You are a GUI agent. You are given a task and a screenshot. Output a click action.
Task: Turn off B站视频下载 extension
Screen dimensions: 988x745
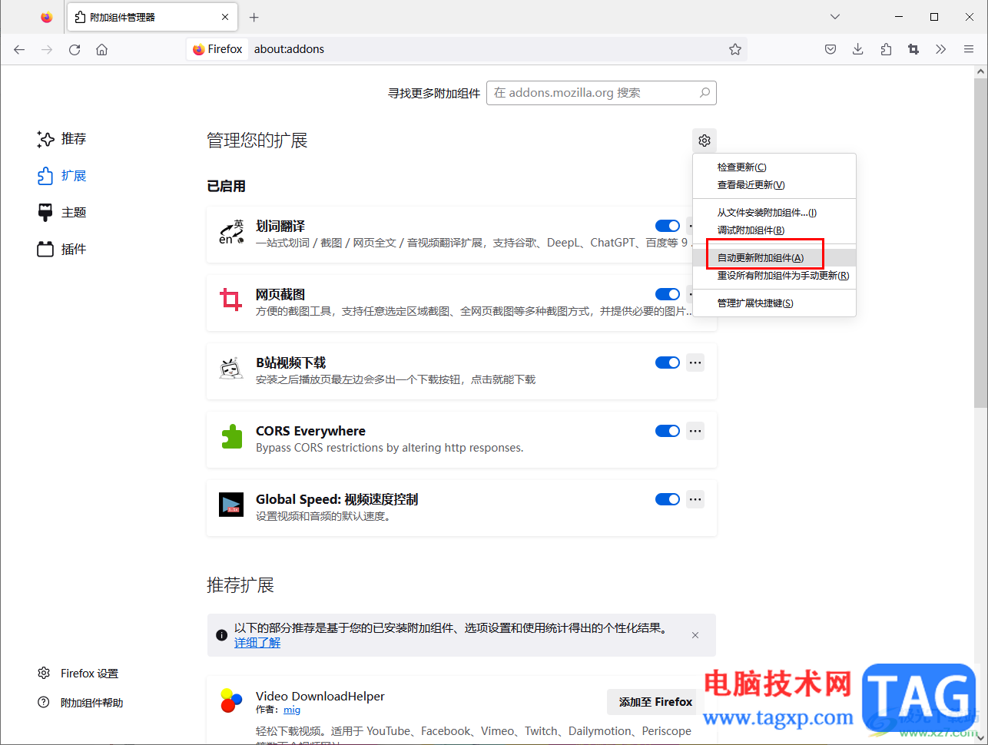coord(668,363)
